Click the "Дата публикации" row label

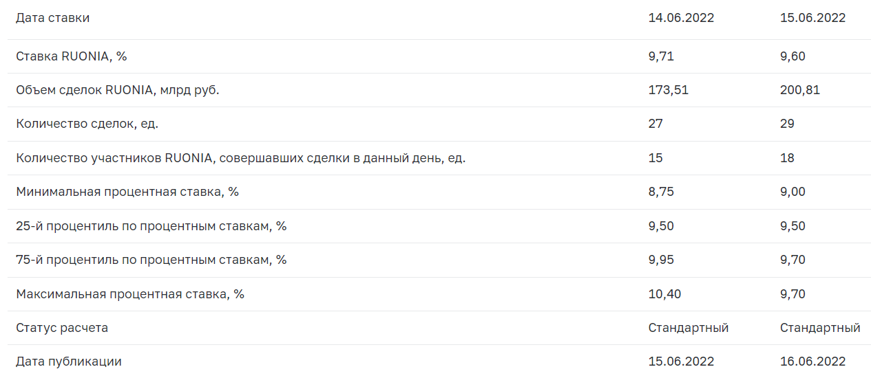69,362
